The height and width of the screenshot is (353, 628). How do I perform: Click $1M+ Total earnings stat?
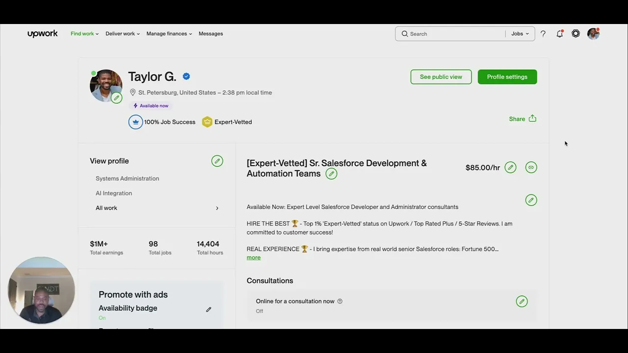pyautogui.click(x=106, y=248)
